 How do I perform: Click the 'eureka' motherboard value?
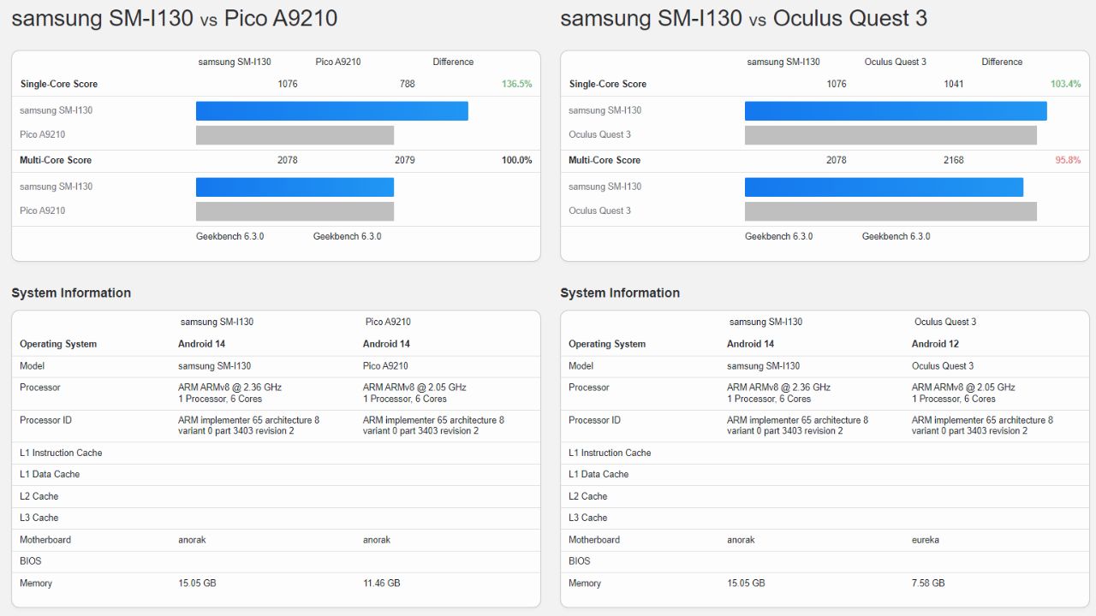coord(925,540)
